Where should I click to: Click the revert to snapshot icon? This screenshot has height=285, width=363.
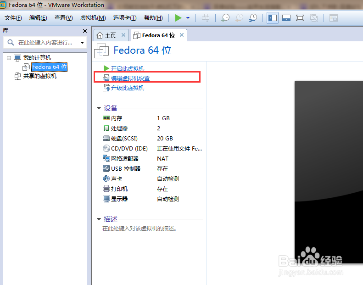point(239,18)
